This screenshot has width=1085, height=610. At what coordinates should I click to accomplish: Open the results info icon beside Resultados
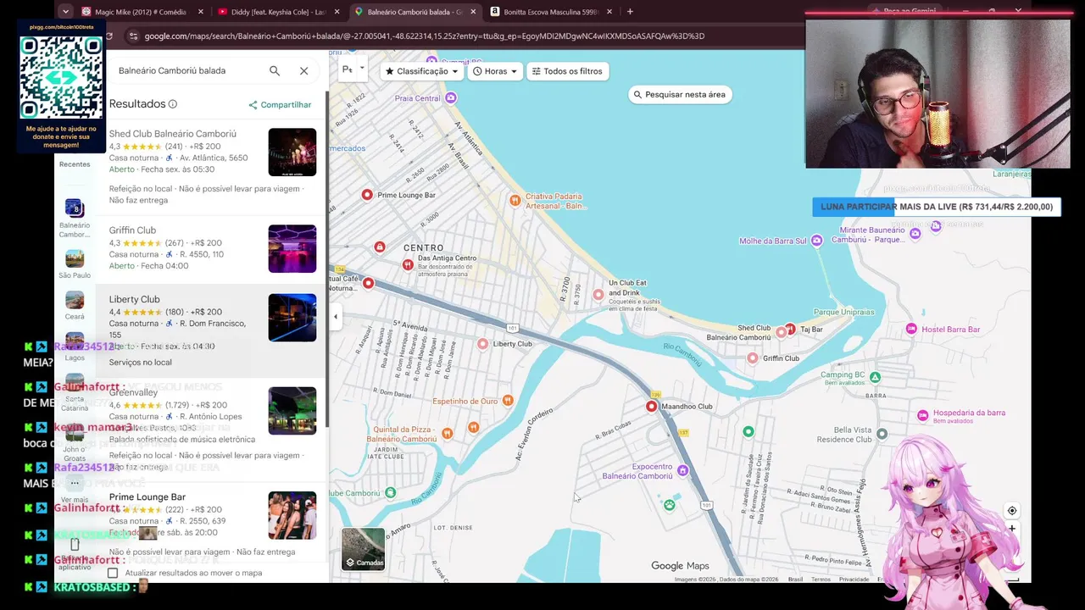(173, 104)
